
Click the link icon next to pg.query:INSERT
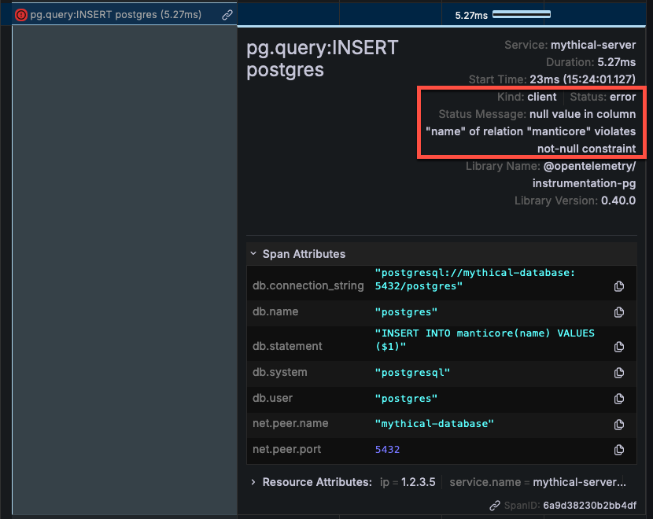[227, 13]
